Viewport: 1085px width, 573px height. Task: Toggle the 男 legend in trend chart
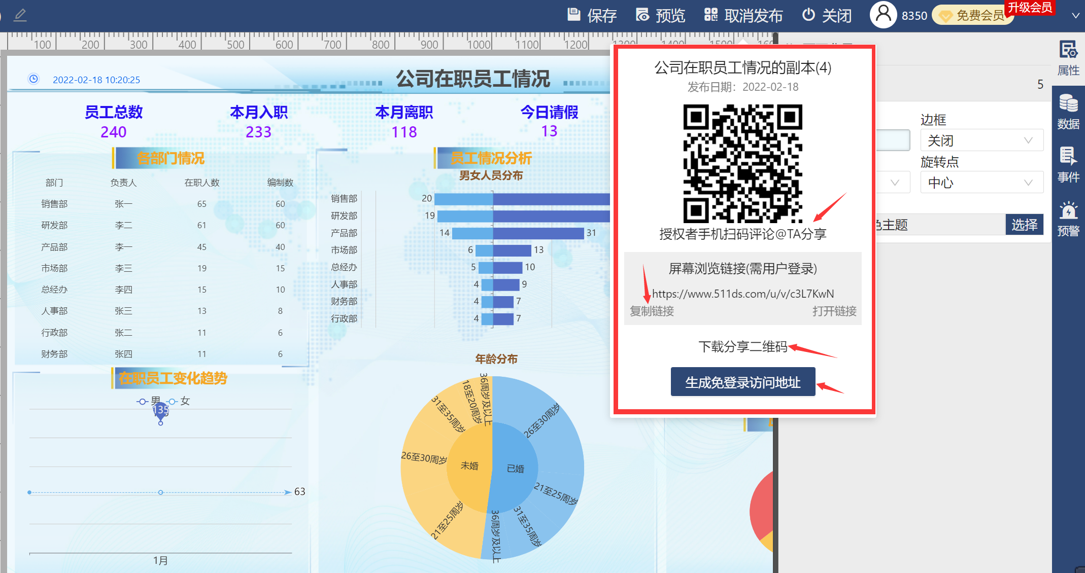(148, 401)
